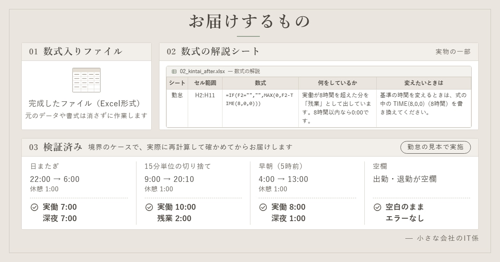Image resolution: width=500 pixels, height=262 pixels.
Task: Click the check icon next to 実働 7:00
Action: click(34, 207)
